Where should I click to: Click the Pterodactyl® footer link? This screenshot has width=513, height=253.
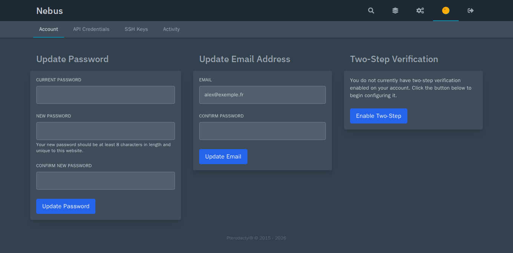(240, 238)
